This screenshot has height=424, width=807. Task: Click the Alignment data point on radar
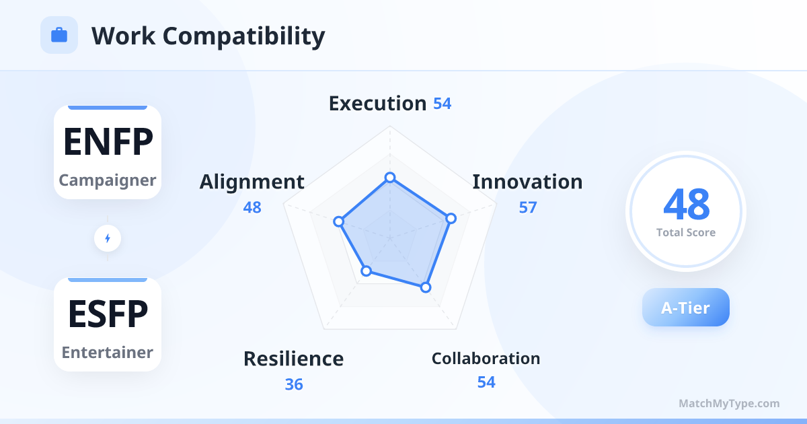coord(340,221)
